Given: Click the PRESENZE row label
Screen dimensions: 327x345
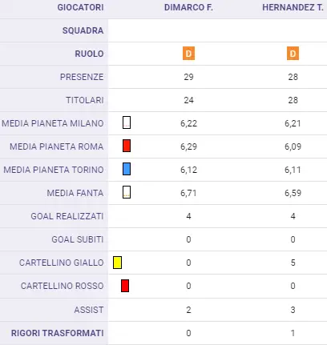Looking at the screenshot, I should coord(82,77).
